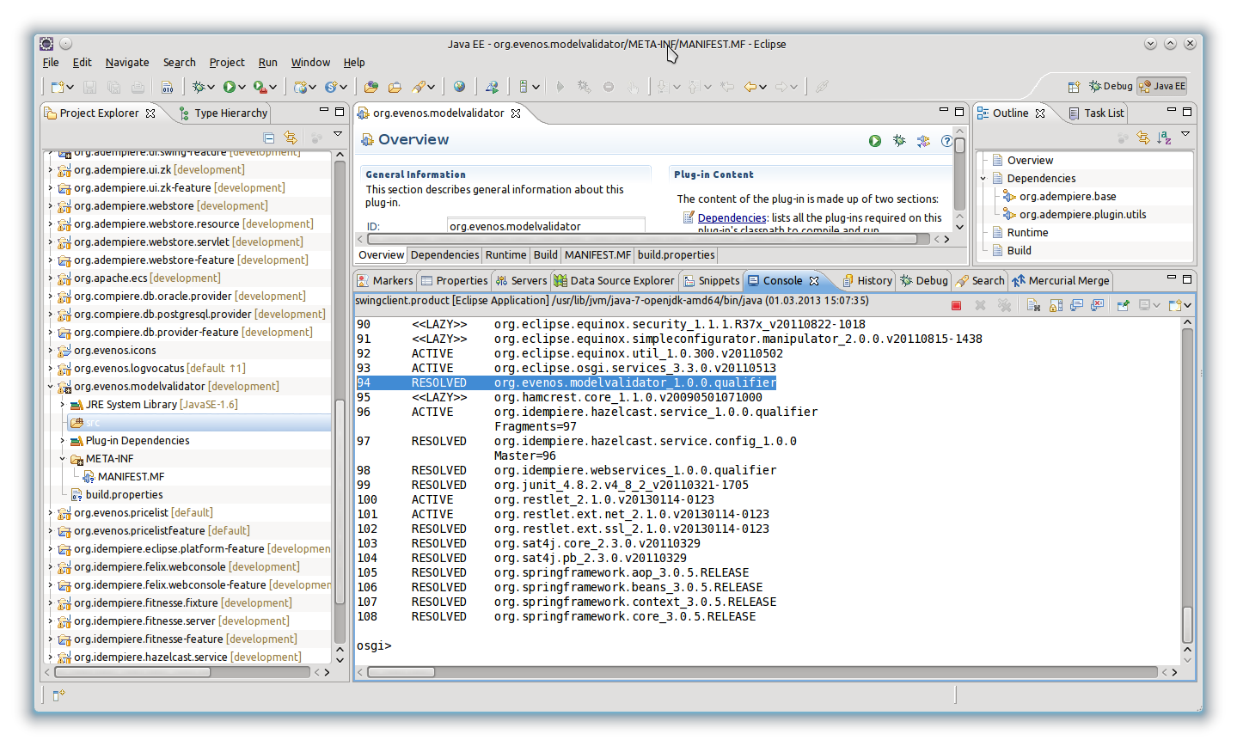Switch to the Debug perspective
Image resolution: width=1237 pixels, height=746 pixels.
coord(1111,86)
